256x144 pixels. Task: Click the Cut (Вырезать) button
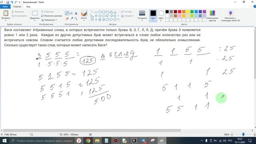pyautogui.click(x=18, y=12)
